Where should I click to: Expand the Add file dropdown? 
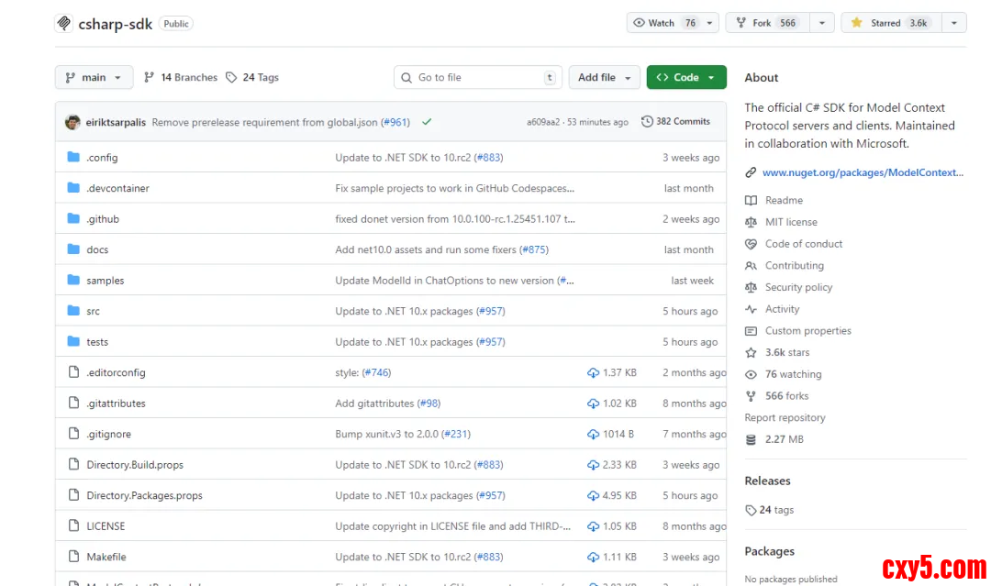(604, 78)
